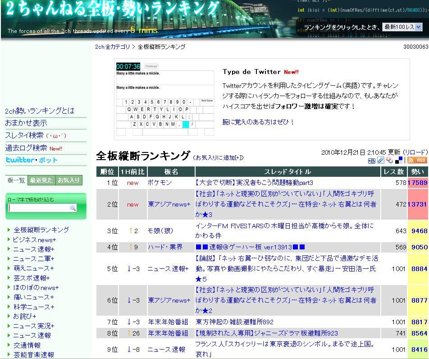Open 腕に覚えのある方はぜひ！ link
Screen dimensions: 429x359
258,122
